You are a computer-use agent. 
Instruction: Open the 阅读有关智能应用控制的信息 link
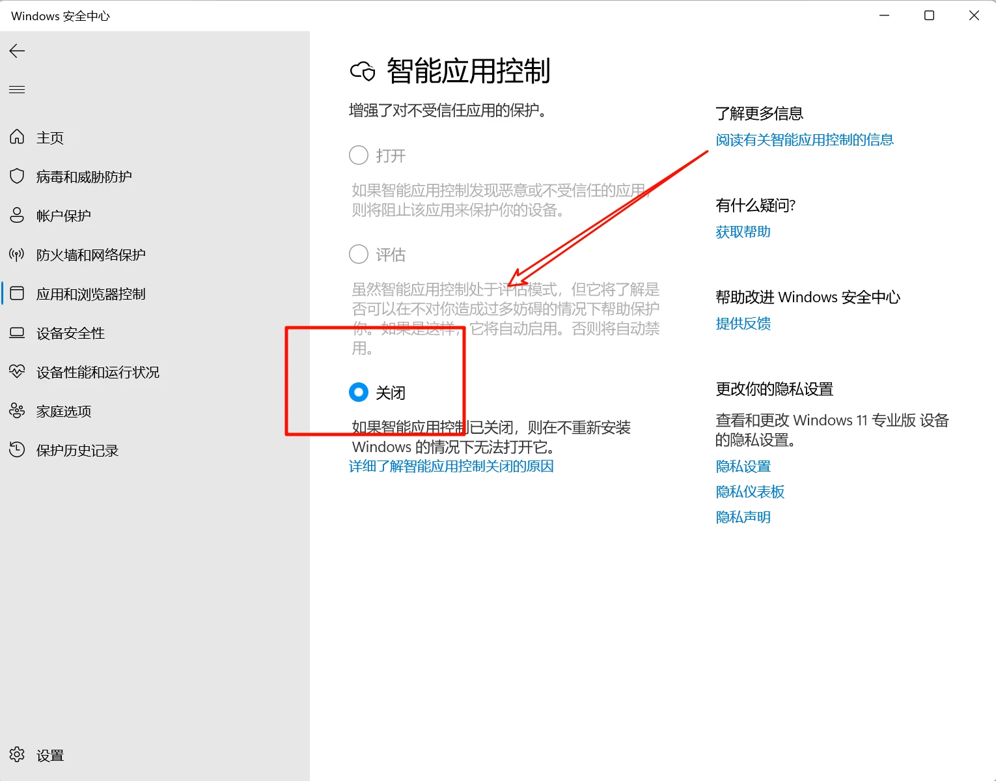pyautogui.click(x=804, y=140)
